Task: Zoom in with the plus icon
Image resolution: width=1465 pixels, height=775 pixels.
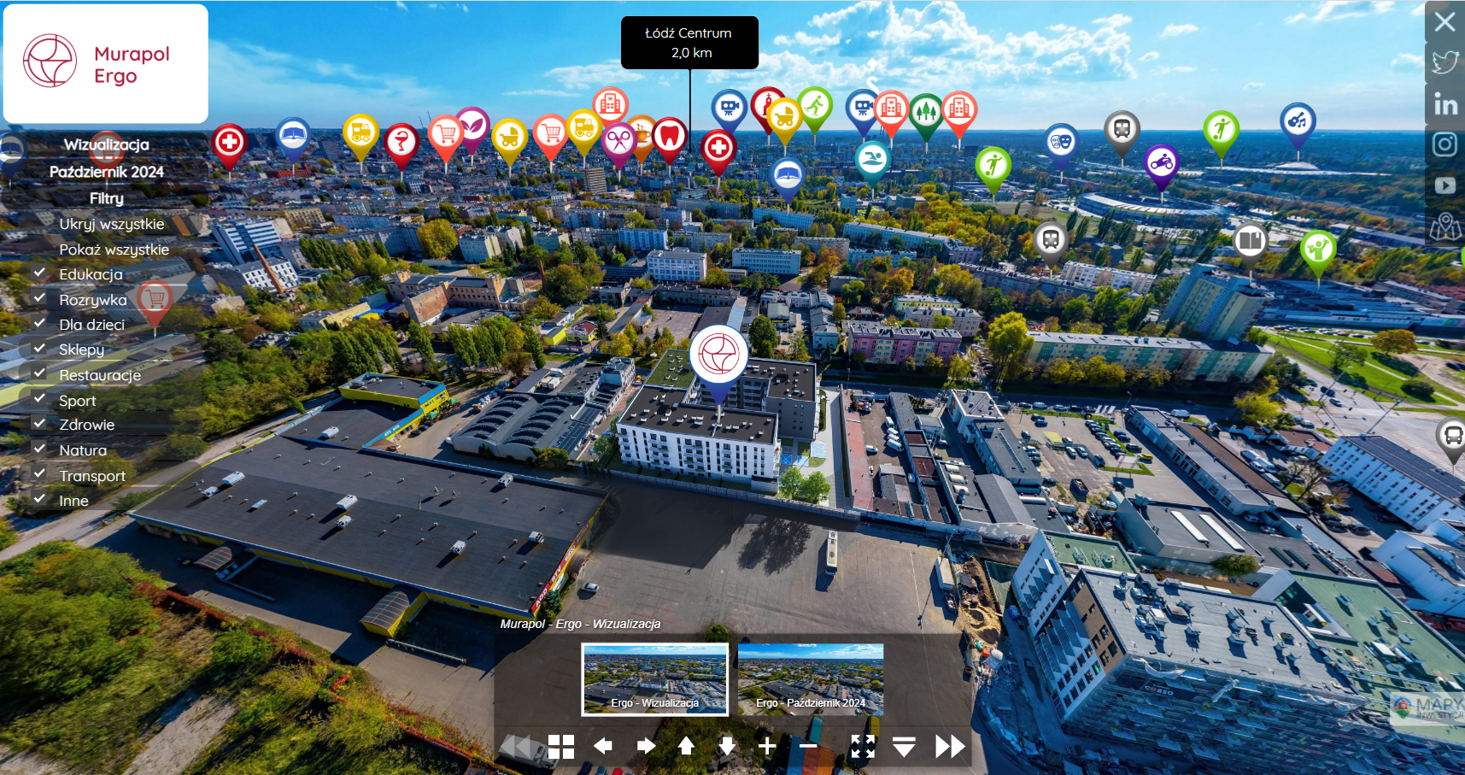Action: 767,746
